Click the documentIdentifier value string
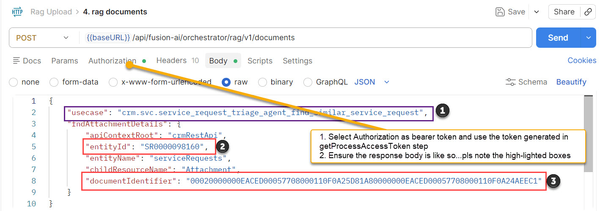The height and width of the screenshot is (211, 600). [x=364, y=181]
